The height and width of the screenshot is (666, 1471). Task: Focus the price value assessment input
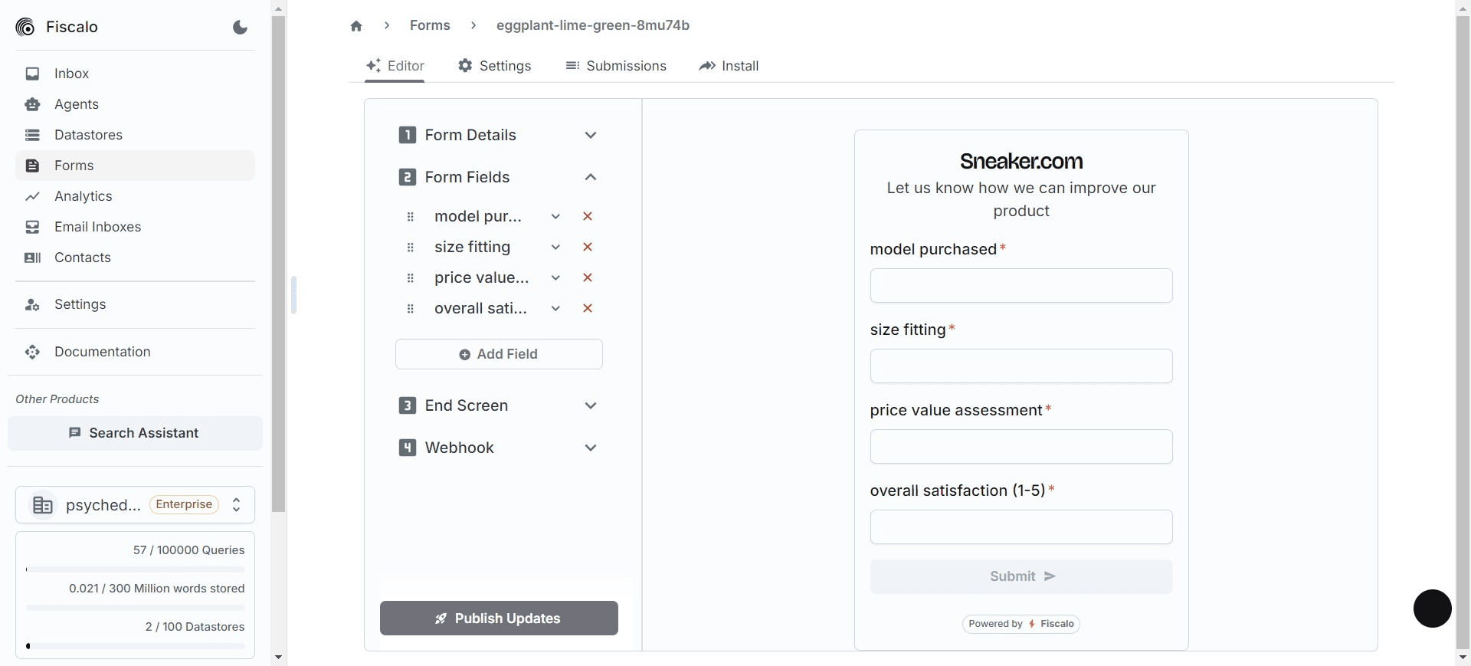[x=1021, y=447]
